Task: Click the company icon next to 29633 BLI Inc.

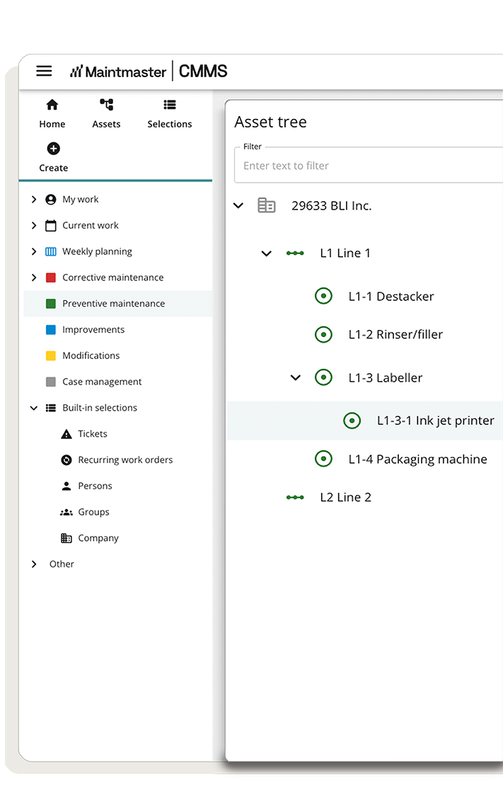Action: (266, 205)
